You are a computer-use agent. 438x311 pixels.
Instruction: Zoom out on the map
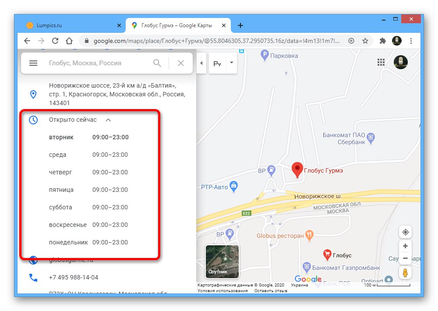point(405,258)
